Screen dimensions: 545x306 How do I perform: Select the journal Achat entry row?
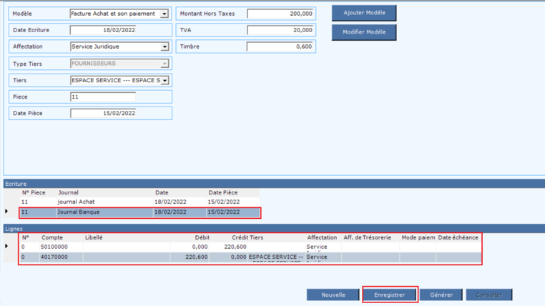[107, 202]
